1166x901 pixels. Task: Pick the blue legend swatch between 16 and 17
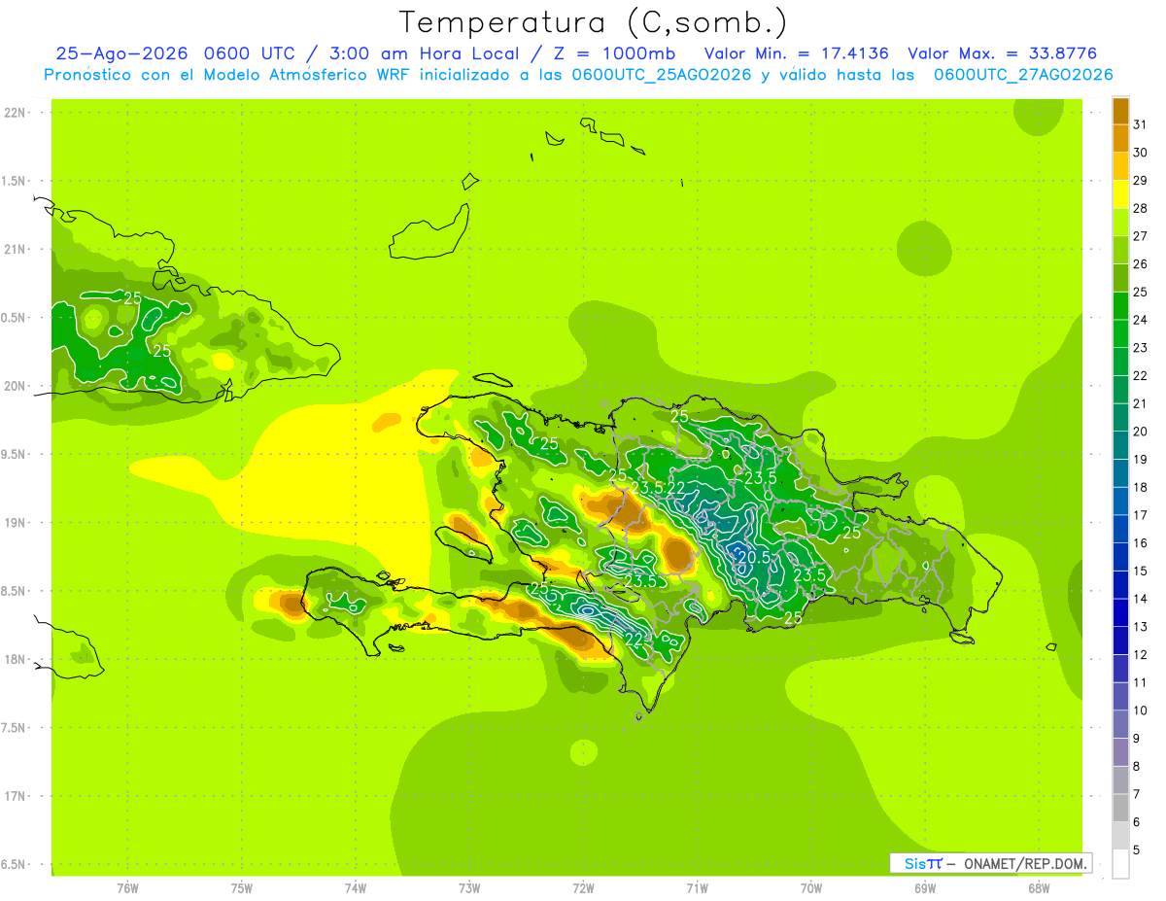click(1120, 529)
